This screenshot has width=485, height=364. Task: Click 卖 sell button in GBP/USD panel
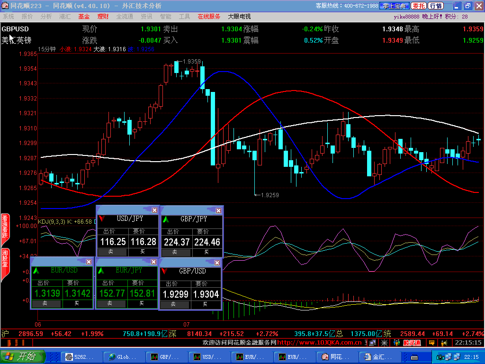174,305
